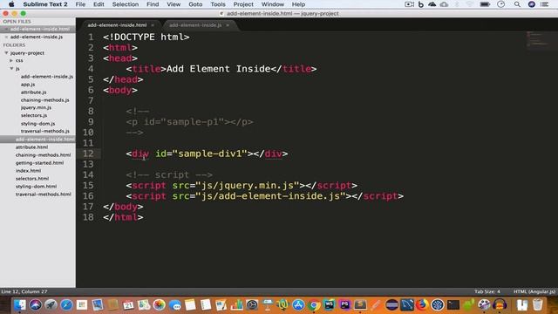Click the battery status icon
The width and height of the screenshot is (558, 314).
(x=485, y=4)
